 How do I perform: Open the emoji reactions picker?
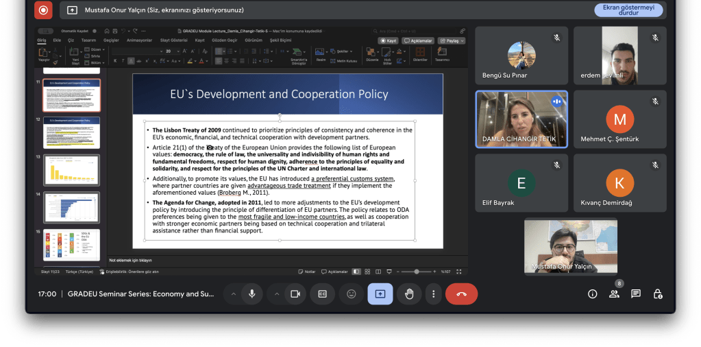coord(352,294)
